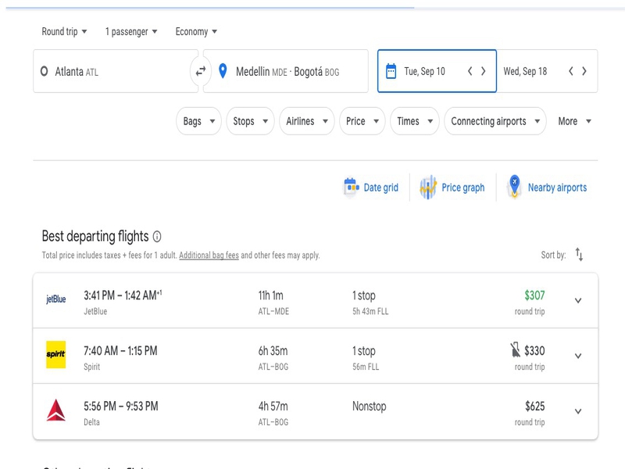This screenshot has width=625, height=469.
Task: Show Nearby airports
Action: [548, 188]
